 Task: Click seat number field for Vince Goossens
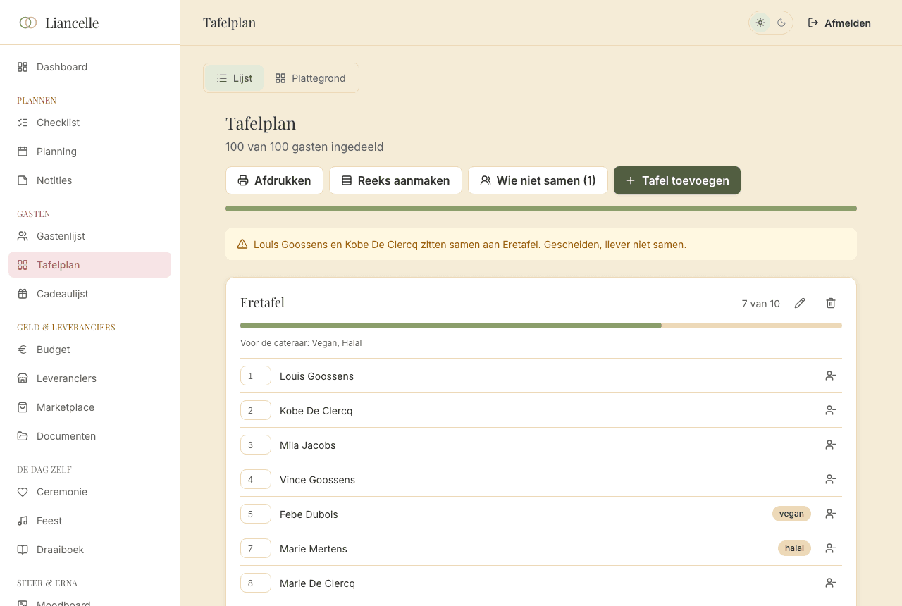pos(256,479)
